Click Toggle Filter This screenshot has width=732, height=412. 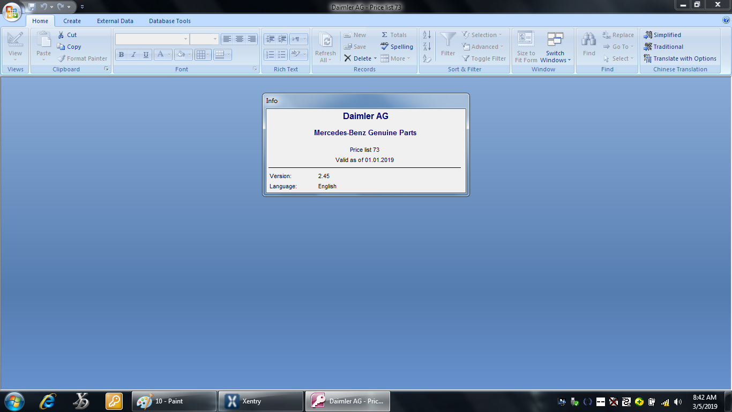click(x=484, y=58)
